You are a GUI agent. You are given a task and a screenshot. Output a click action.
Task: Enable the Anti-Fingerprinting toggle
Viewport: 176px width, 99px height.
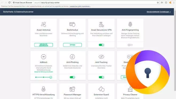coord(130,45)
